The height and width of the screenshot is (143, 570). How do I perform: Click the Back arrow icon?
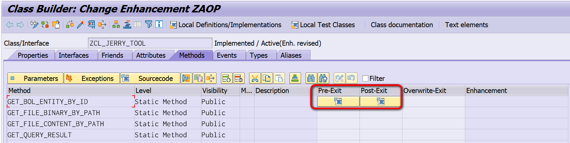(x=10, y=25)
